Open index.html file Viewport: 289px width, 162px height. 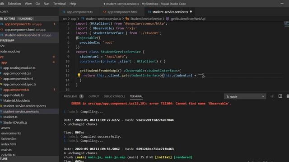(x=9, y=144)
